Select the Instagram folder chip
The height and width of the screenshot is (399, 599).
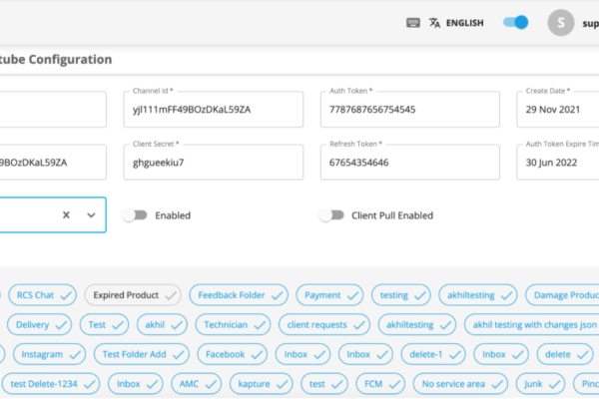[49, 354]
